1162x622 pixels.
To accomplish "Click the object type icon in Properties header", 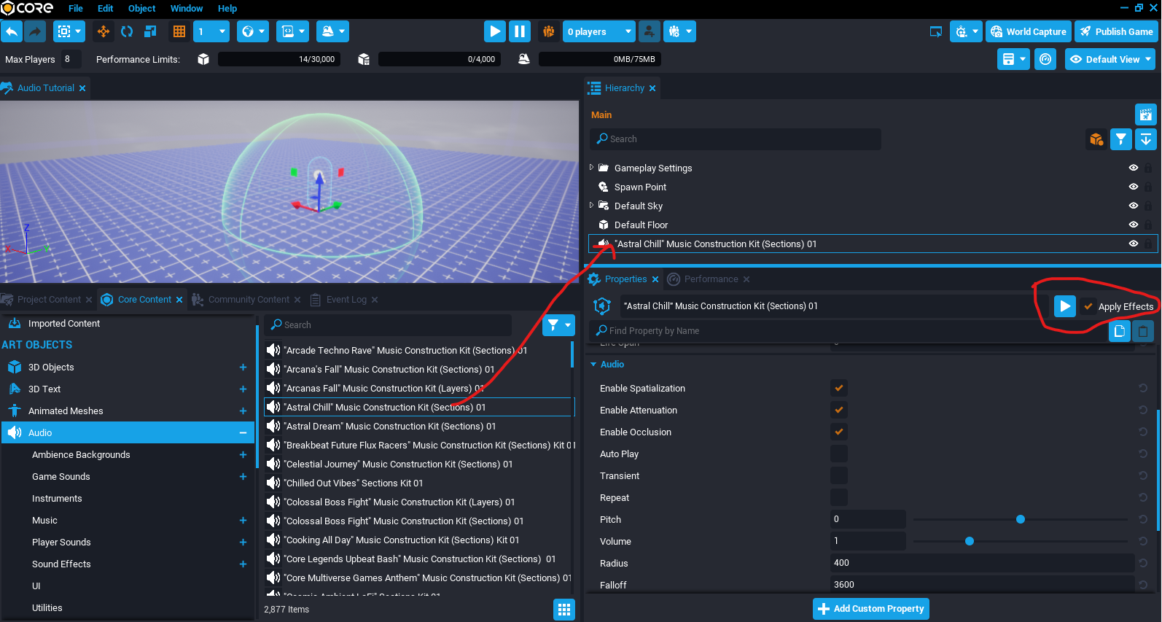I will click(602, 306).
